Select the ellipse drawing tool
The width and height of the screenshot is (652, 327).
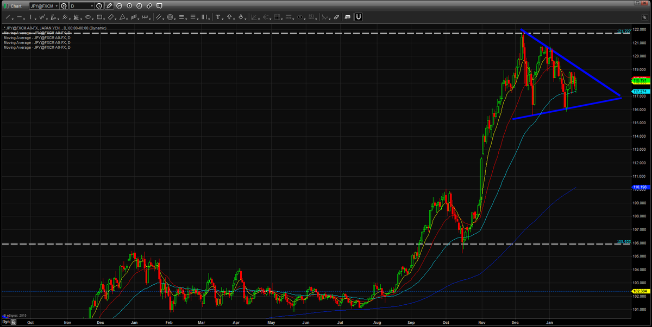tap(88, 17)
